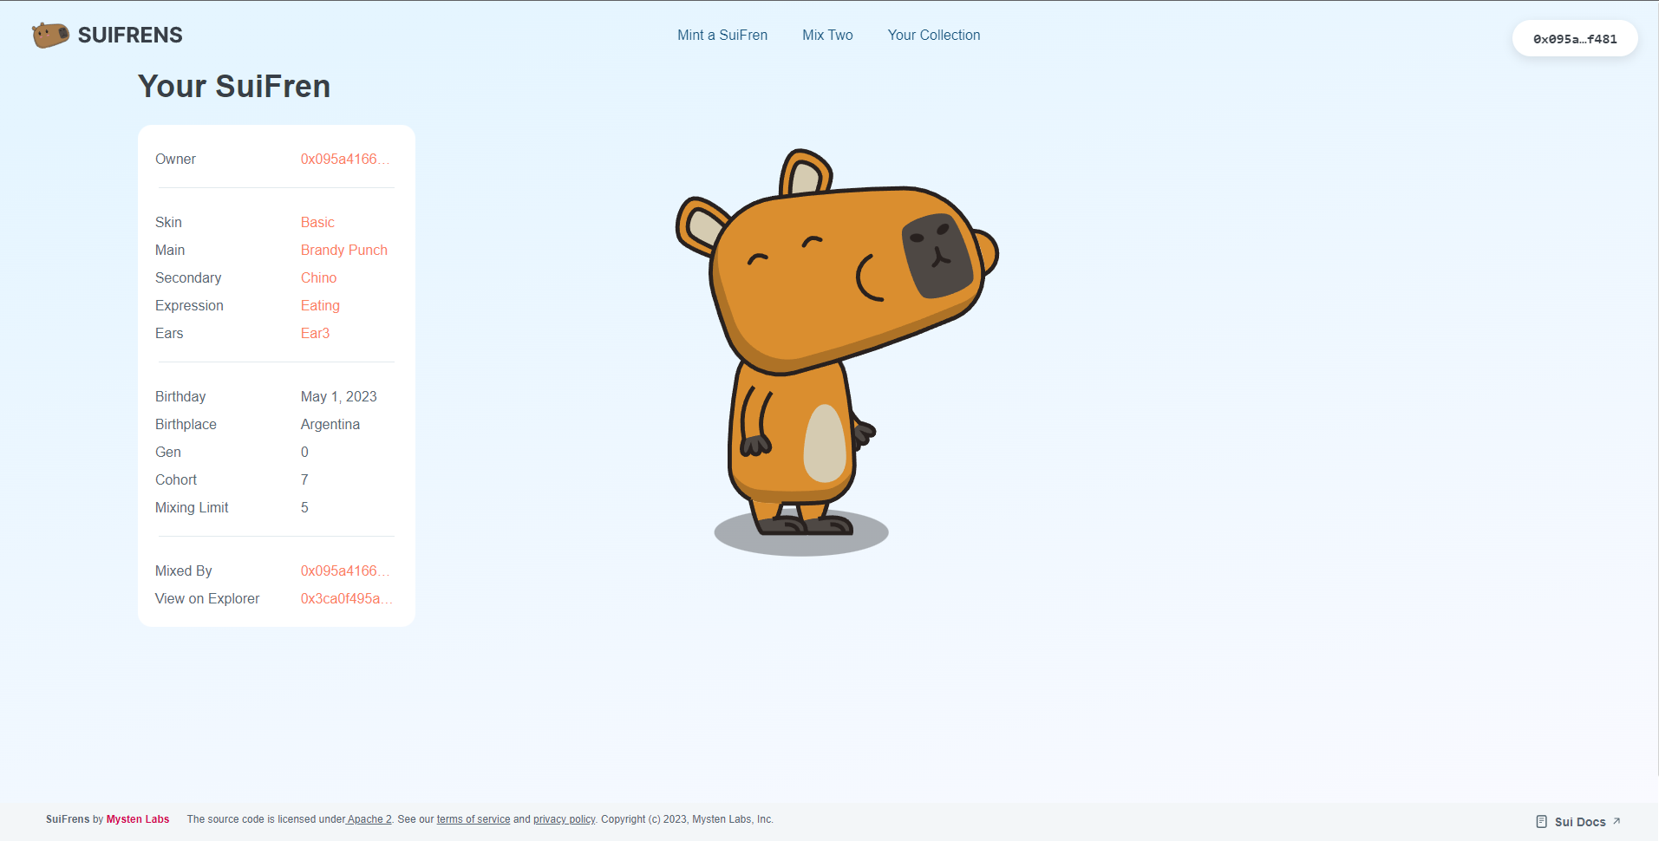Image resolution: width=1659 pixels, height=841 pixels.
Task: Click the 0x095a…f481 wallet button
Action: coord(1574,39)
